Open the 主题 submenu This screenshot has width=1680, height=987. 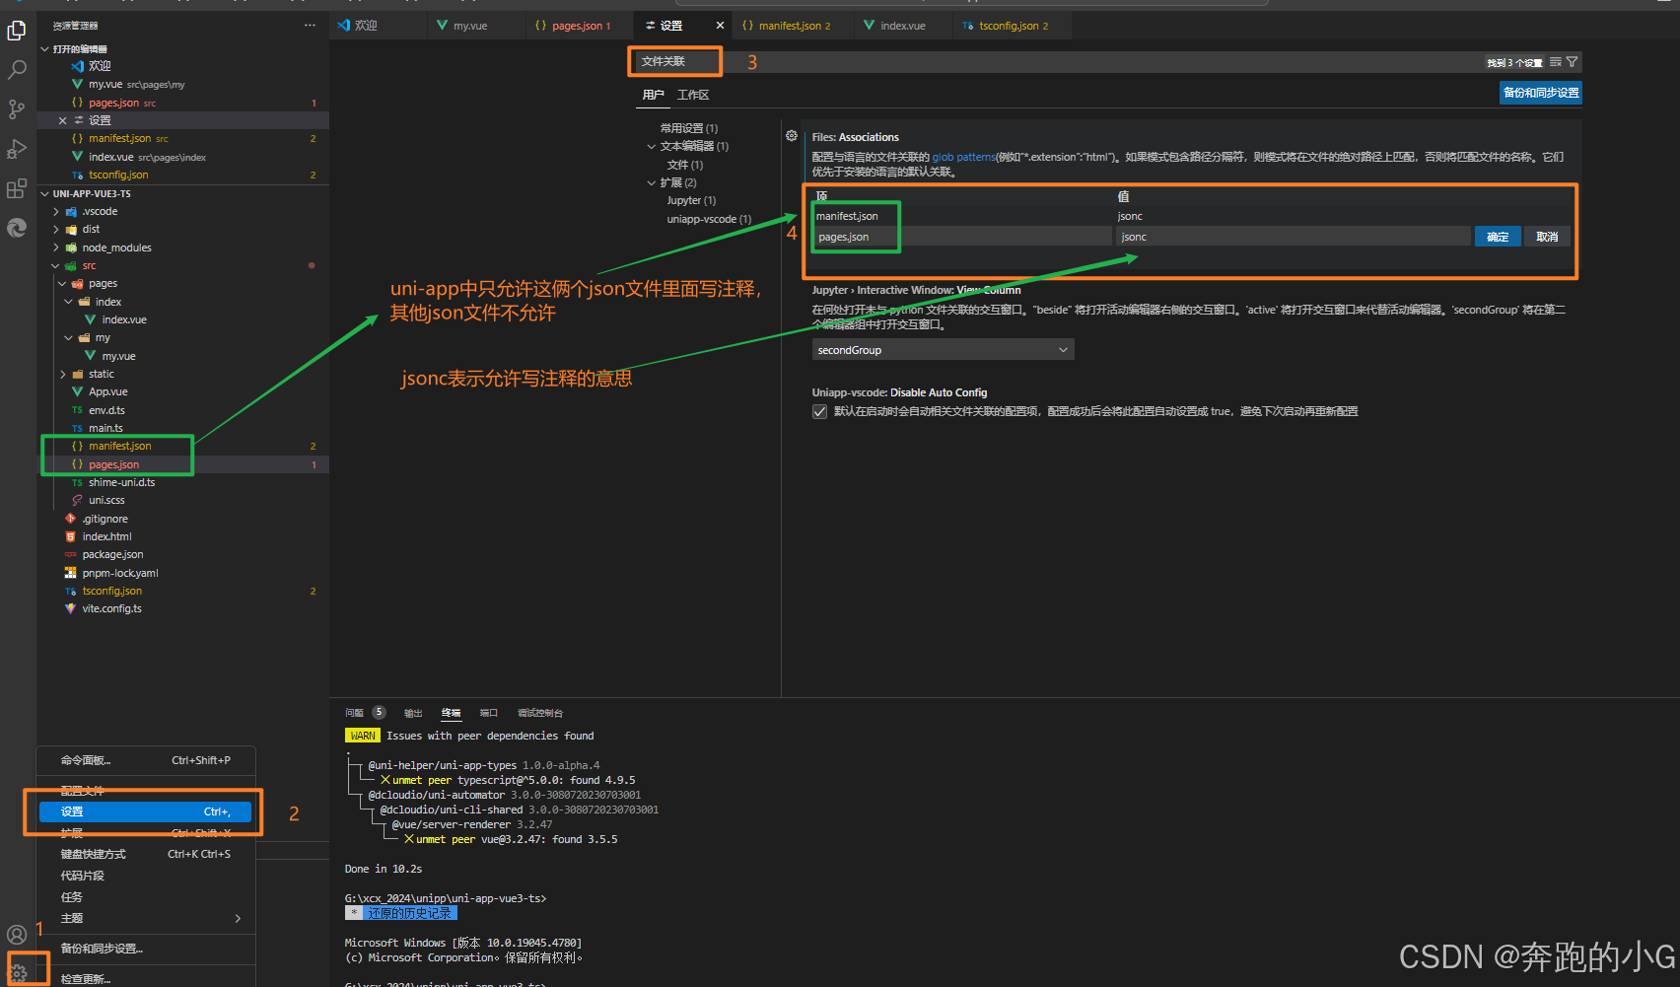coord(146,918)
